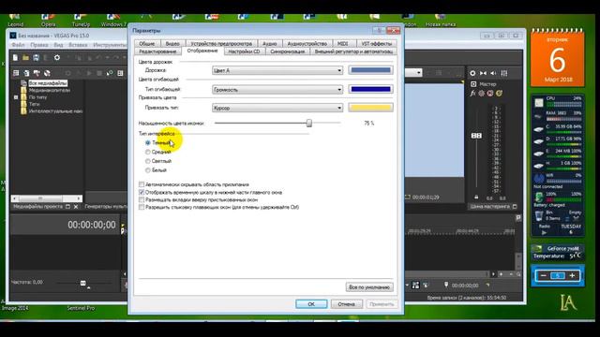Select the Светлый interface type radio button
The height and width of the screenshot is (337, 600).
point(148,161)
